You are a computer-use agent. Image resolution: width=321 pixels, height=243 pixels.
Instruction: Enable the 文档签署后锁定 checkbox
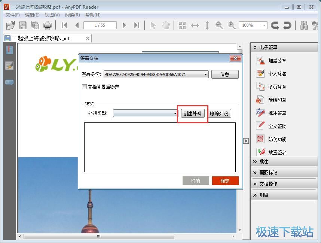[85, 87]
